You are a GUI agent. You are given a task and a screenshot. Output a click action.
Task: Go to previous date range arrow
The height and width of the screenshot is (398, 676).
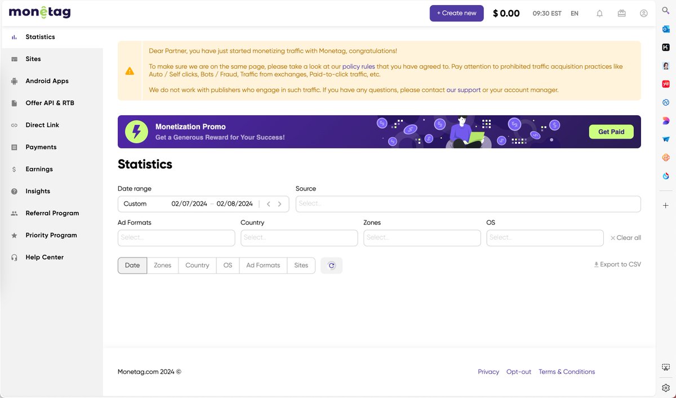coord(269,204)
